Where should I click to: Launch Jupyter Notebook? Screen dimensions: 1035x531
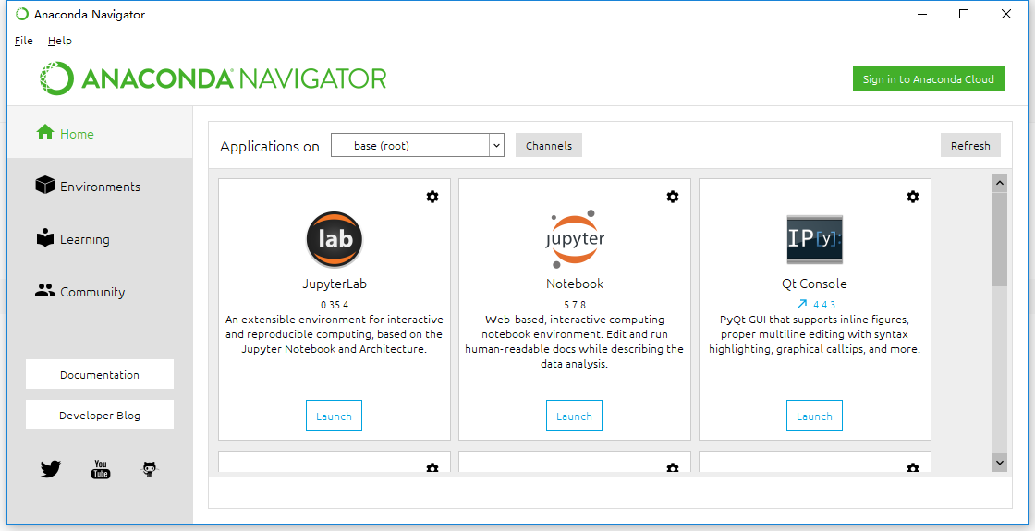coord(574,416)
